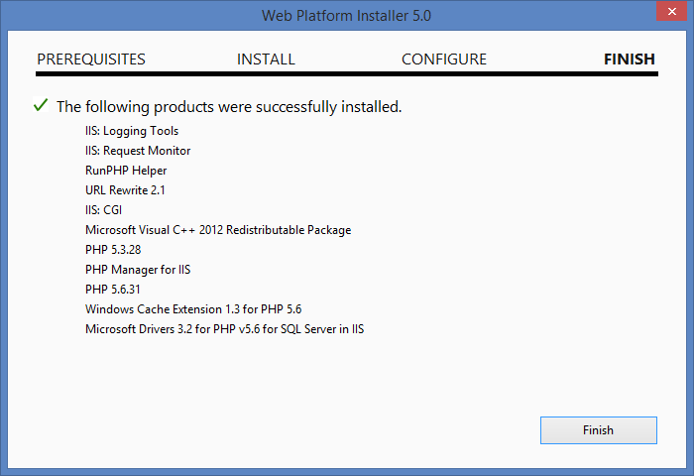Select the INSTALL step header

[x=266, y=59]
